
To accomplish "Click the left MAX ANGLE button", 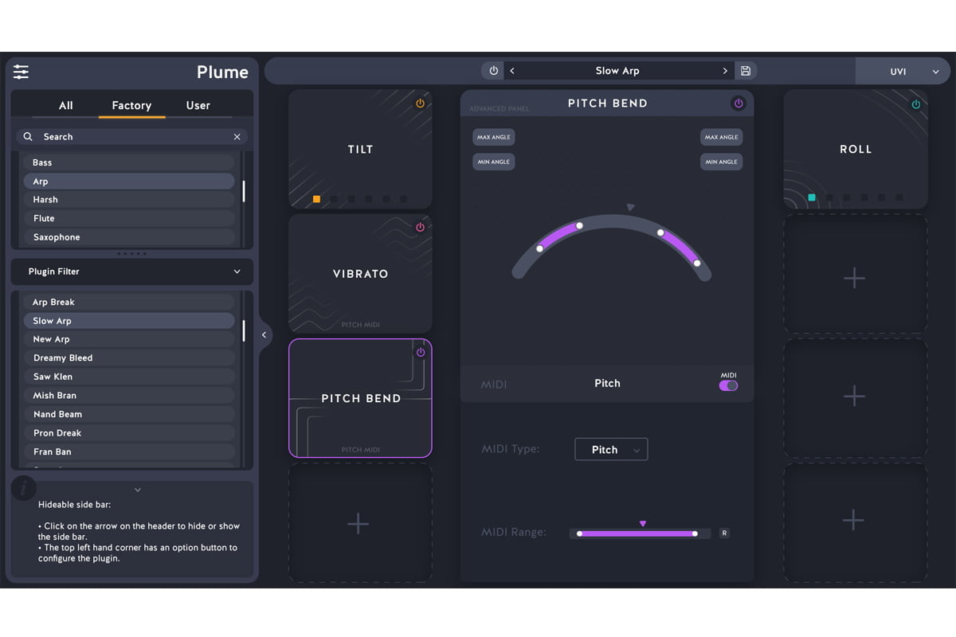I will [x=494, y=137].
